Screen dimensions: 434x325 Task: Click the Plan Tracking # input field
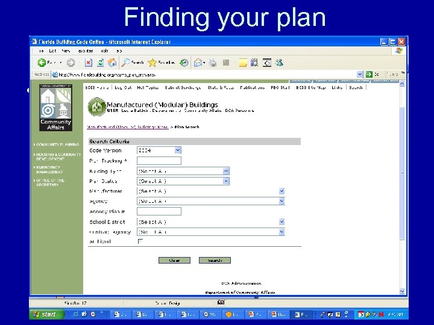click(159, 161)
